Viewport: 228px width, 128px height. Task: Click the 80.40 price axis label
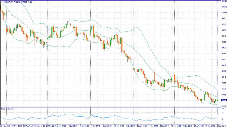click(x=224, y=77)
